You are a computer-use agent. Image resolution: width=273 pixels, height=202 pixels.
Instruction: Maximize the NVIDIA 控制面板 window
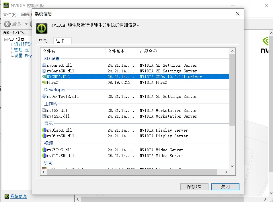tap(249, 5)
